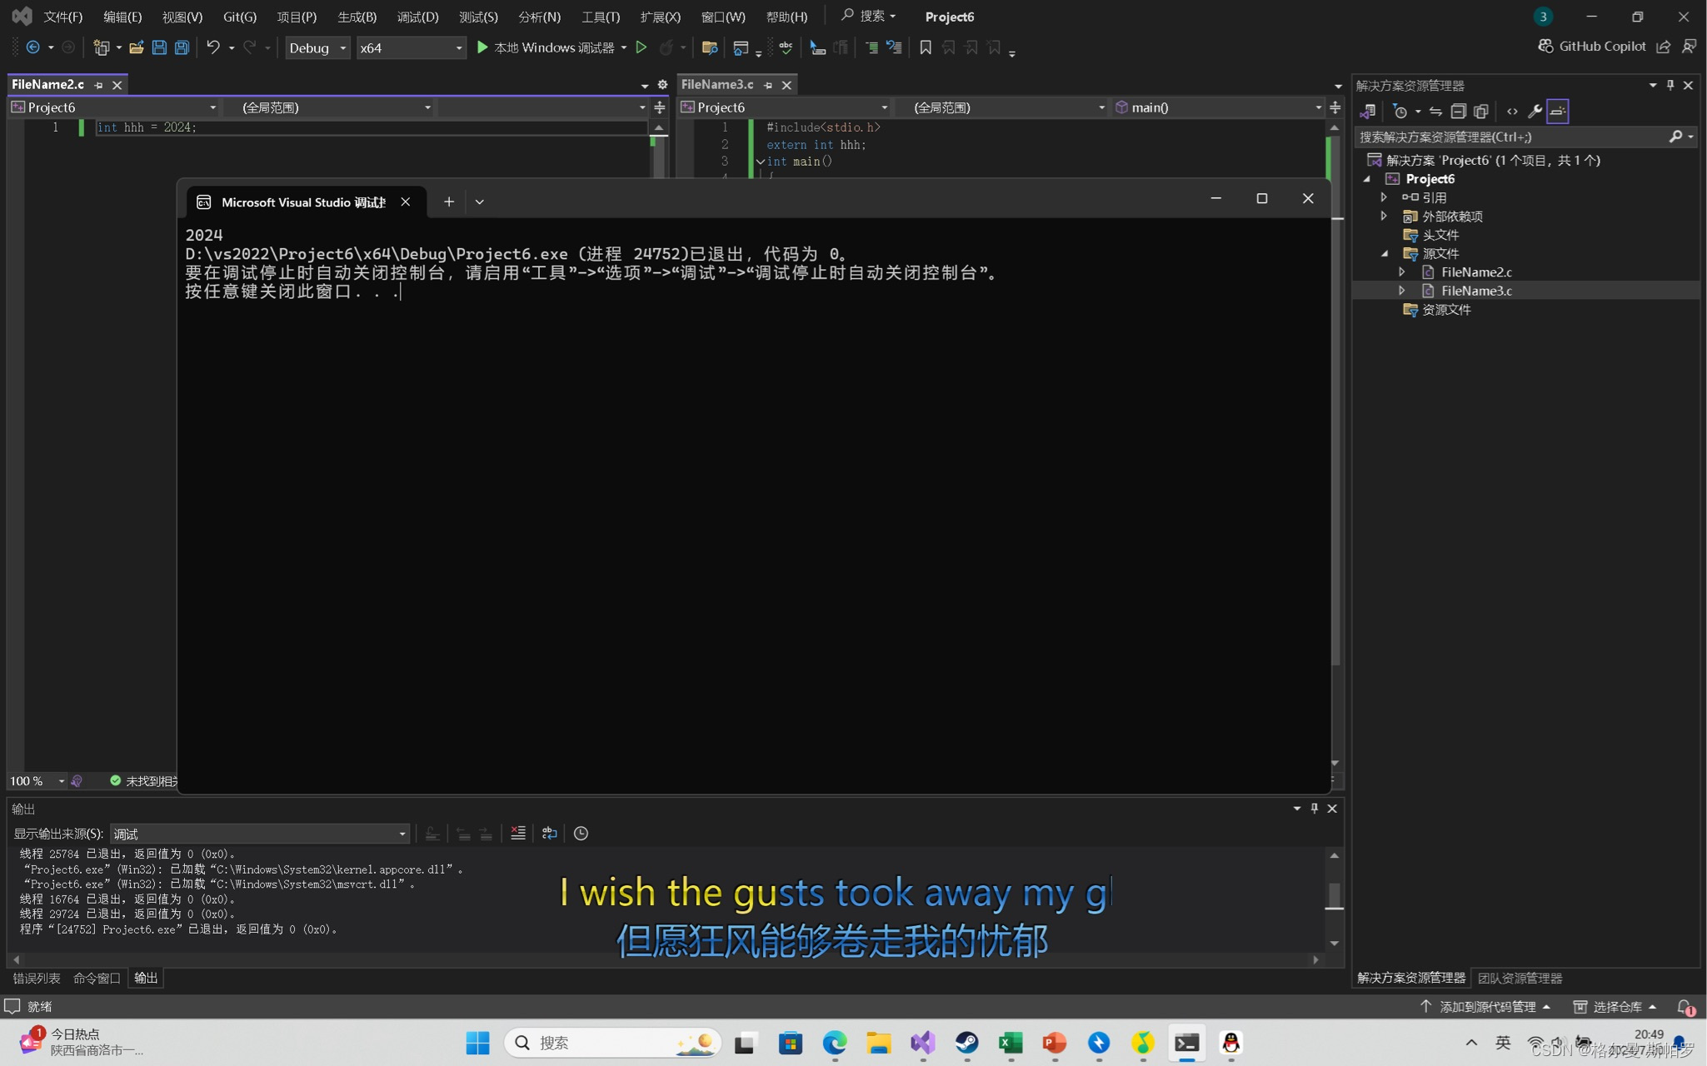Click the open file folder icon

pos(136,47)
